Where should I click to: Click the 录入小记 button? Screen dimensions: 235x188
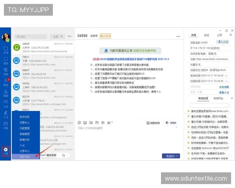coord(223,42)
